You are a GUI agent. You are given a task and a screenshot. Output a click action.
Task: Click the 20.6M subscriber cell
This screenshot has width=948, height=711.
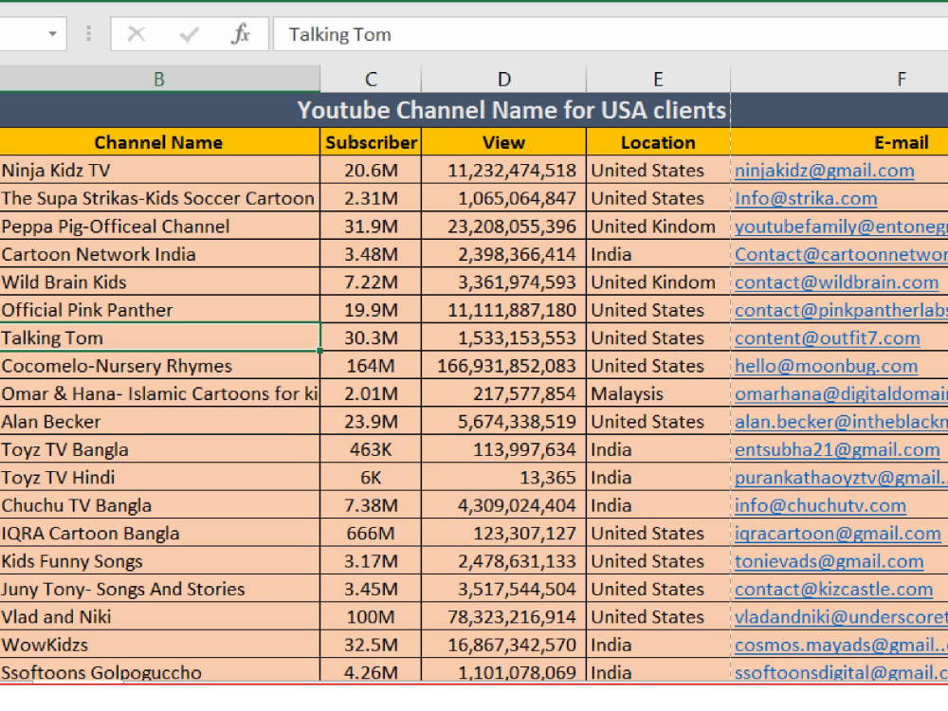(x=371, y=171)
